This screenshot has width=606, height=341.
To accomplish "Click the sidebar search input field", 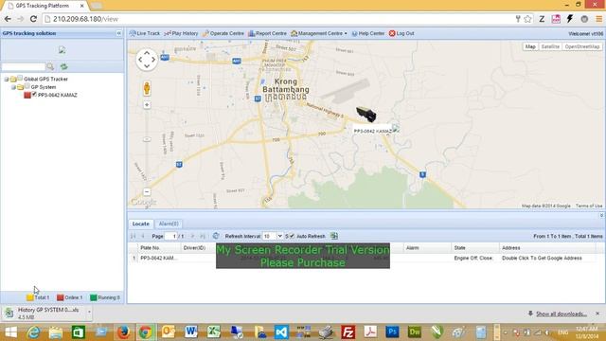I will coord(24,67).
